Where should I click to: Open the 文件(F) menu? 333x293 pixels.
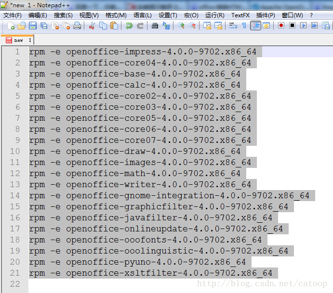point(13,15)
